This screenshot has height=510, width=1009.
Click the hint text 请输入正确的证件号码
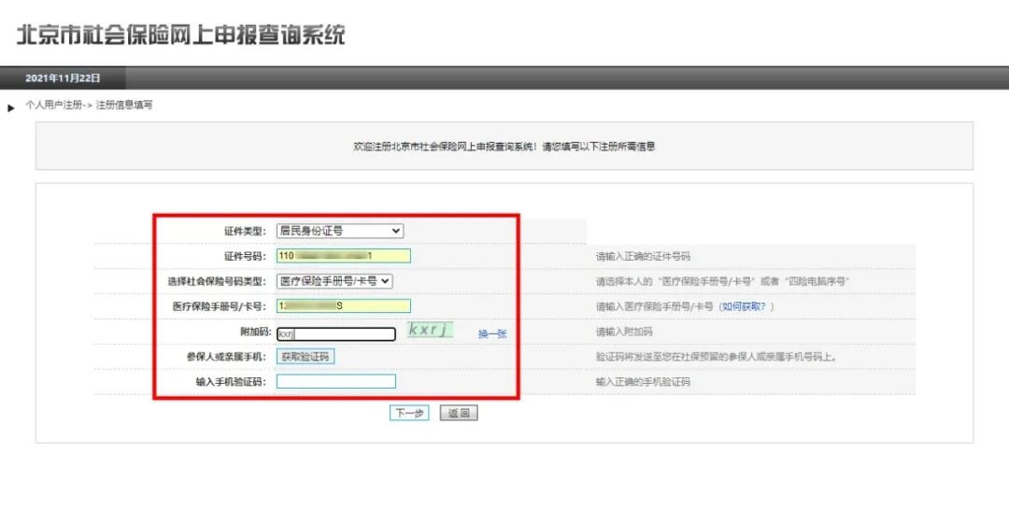pos(643,257)
